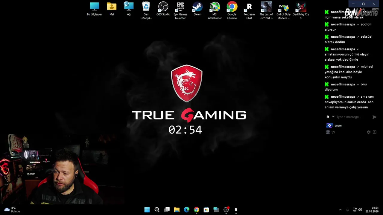This screenshot has width=383, height=215.
Task: Select the Google Chrome desktop shortcut
Action: coord(232,10)
